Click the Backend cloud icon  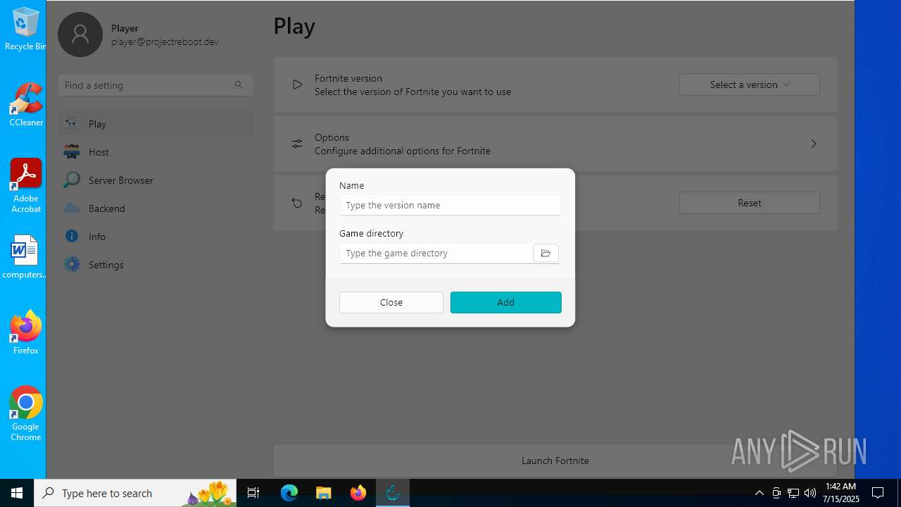pos(71,208)
